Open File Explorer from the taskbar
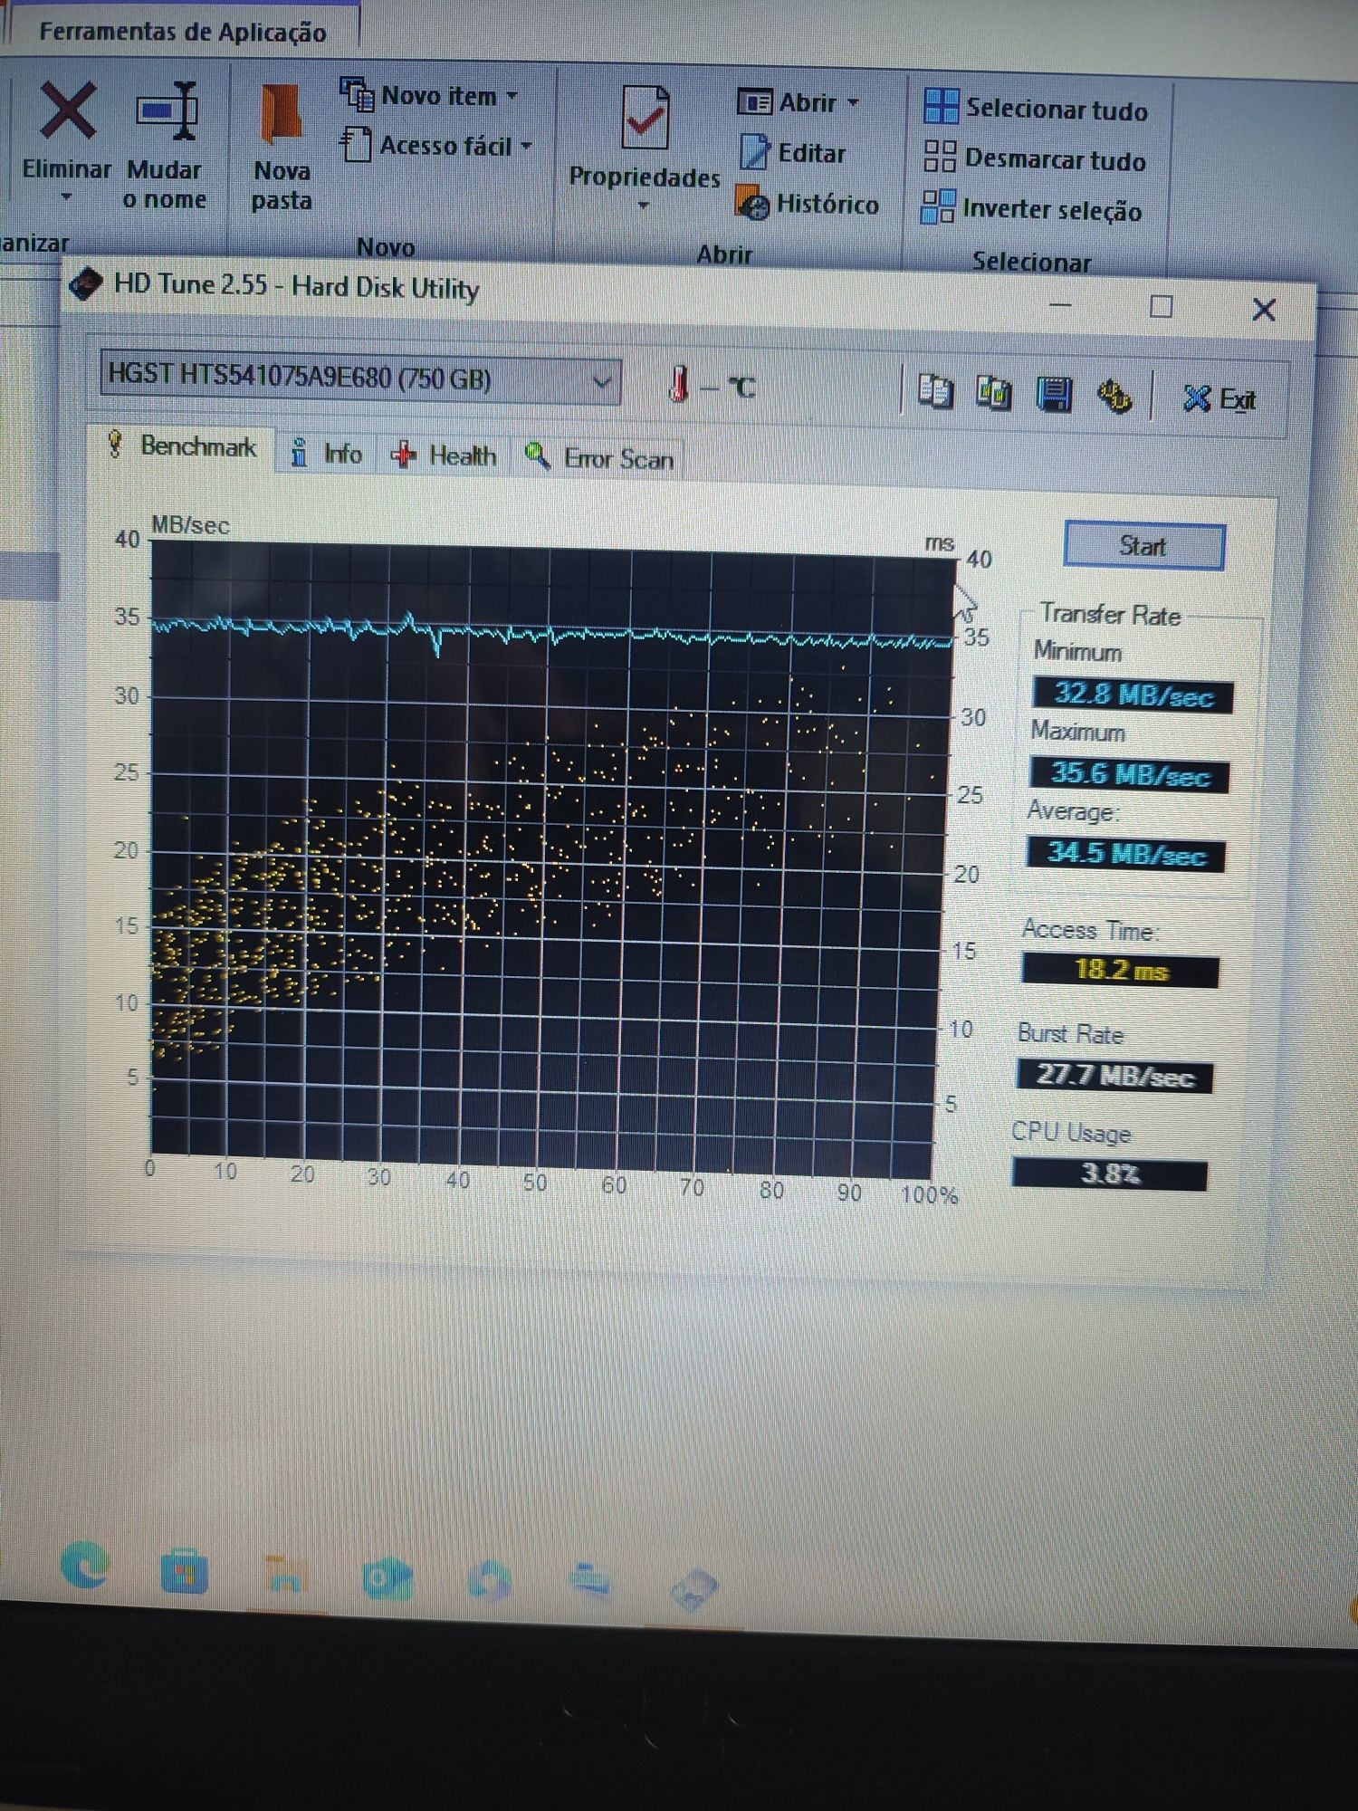 tap(284, 1576)
